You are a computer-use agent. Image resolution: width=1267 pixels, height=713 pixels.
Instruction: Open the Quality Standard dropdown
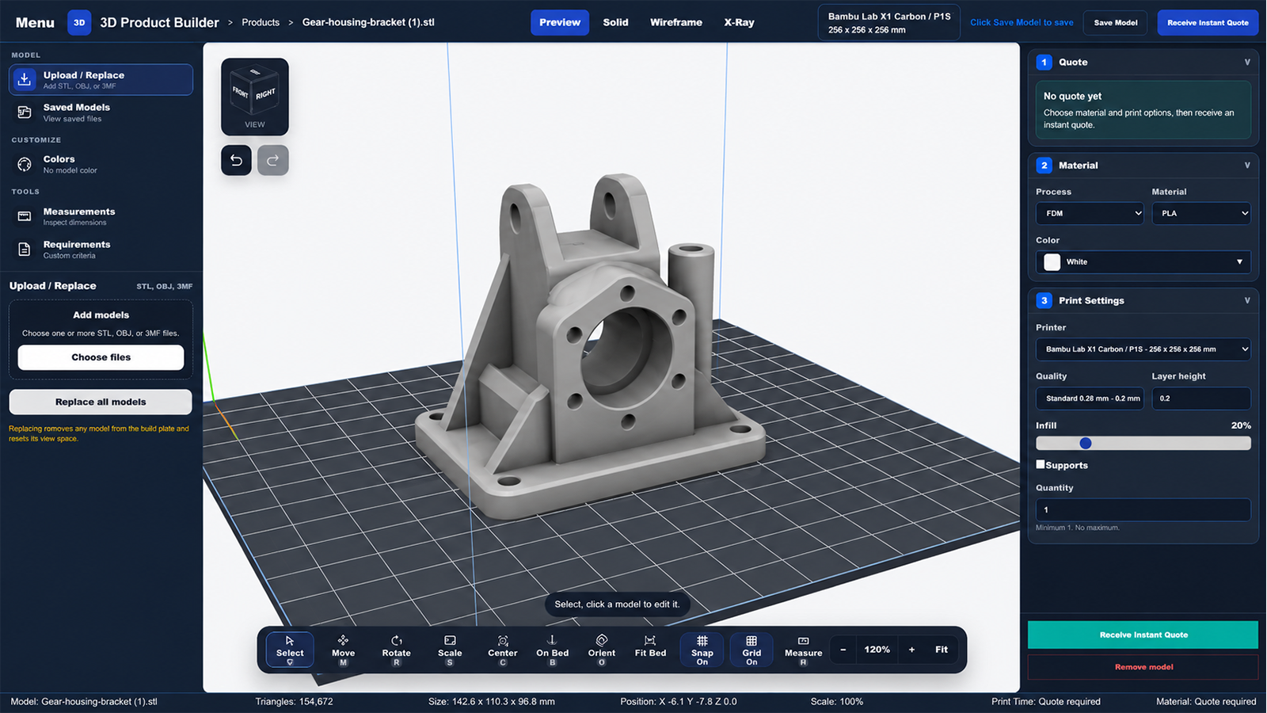pos(1090,398)
